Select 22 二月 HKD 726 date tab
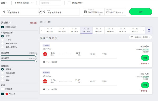 tap(123, 30)
